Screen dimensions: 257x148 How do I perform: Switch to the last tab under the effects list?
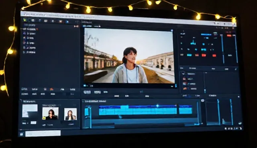pos(212,95)
